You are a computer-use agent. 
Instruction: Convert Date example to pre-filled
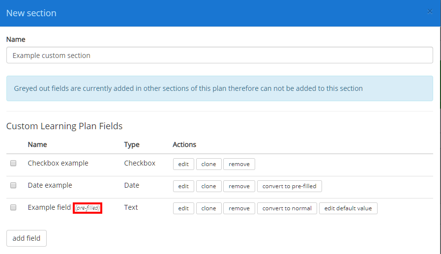click(x=290, y=186)
